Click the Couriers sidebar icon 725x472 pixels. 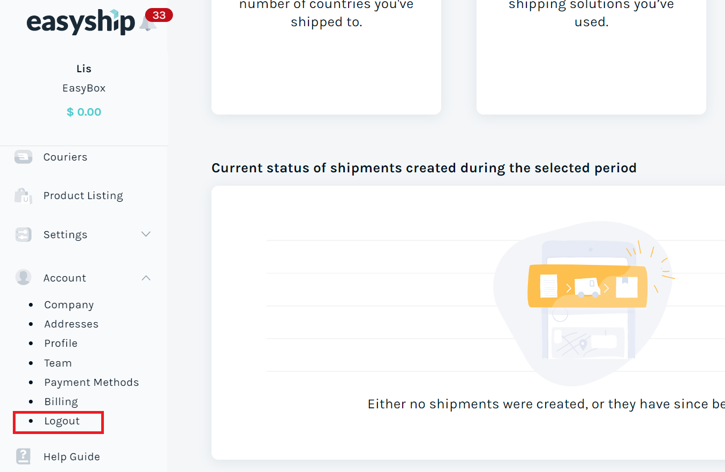pyautogui.click(x=23, y=157)
